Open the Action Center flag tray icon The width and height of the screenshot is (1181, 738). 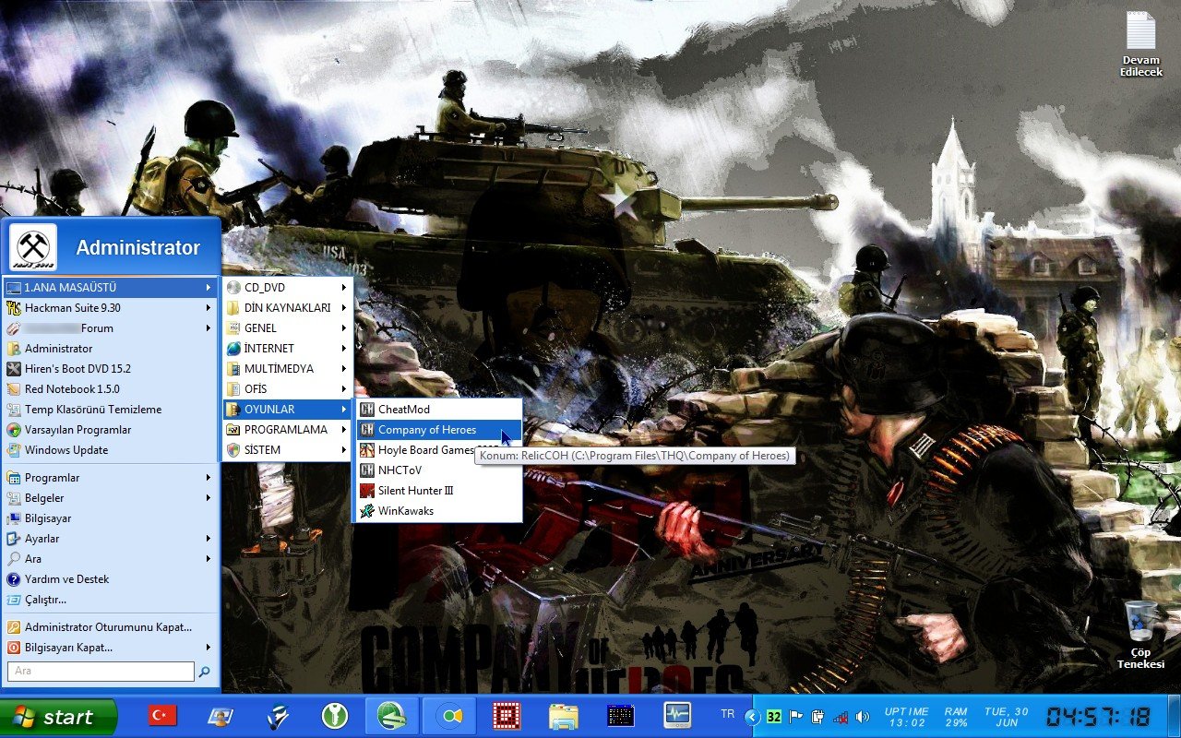click(x=795, y=717)
